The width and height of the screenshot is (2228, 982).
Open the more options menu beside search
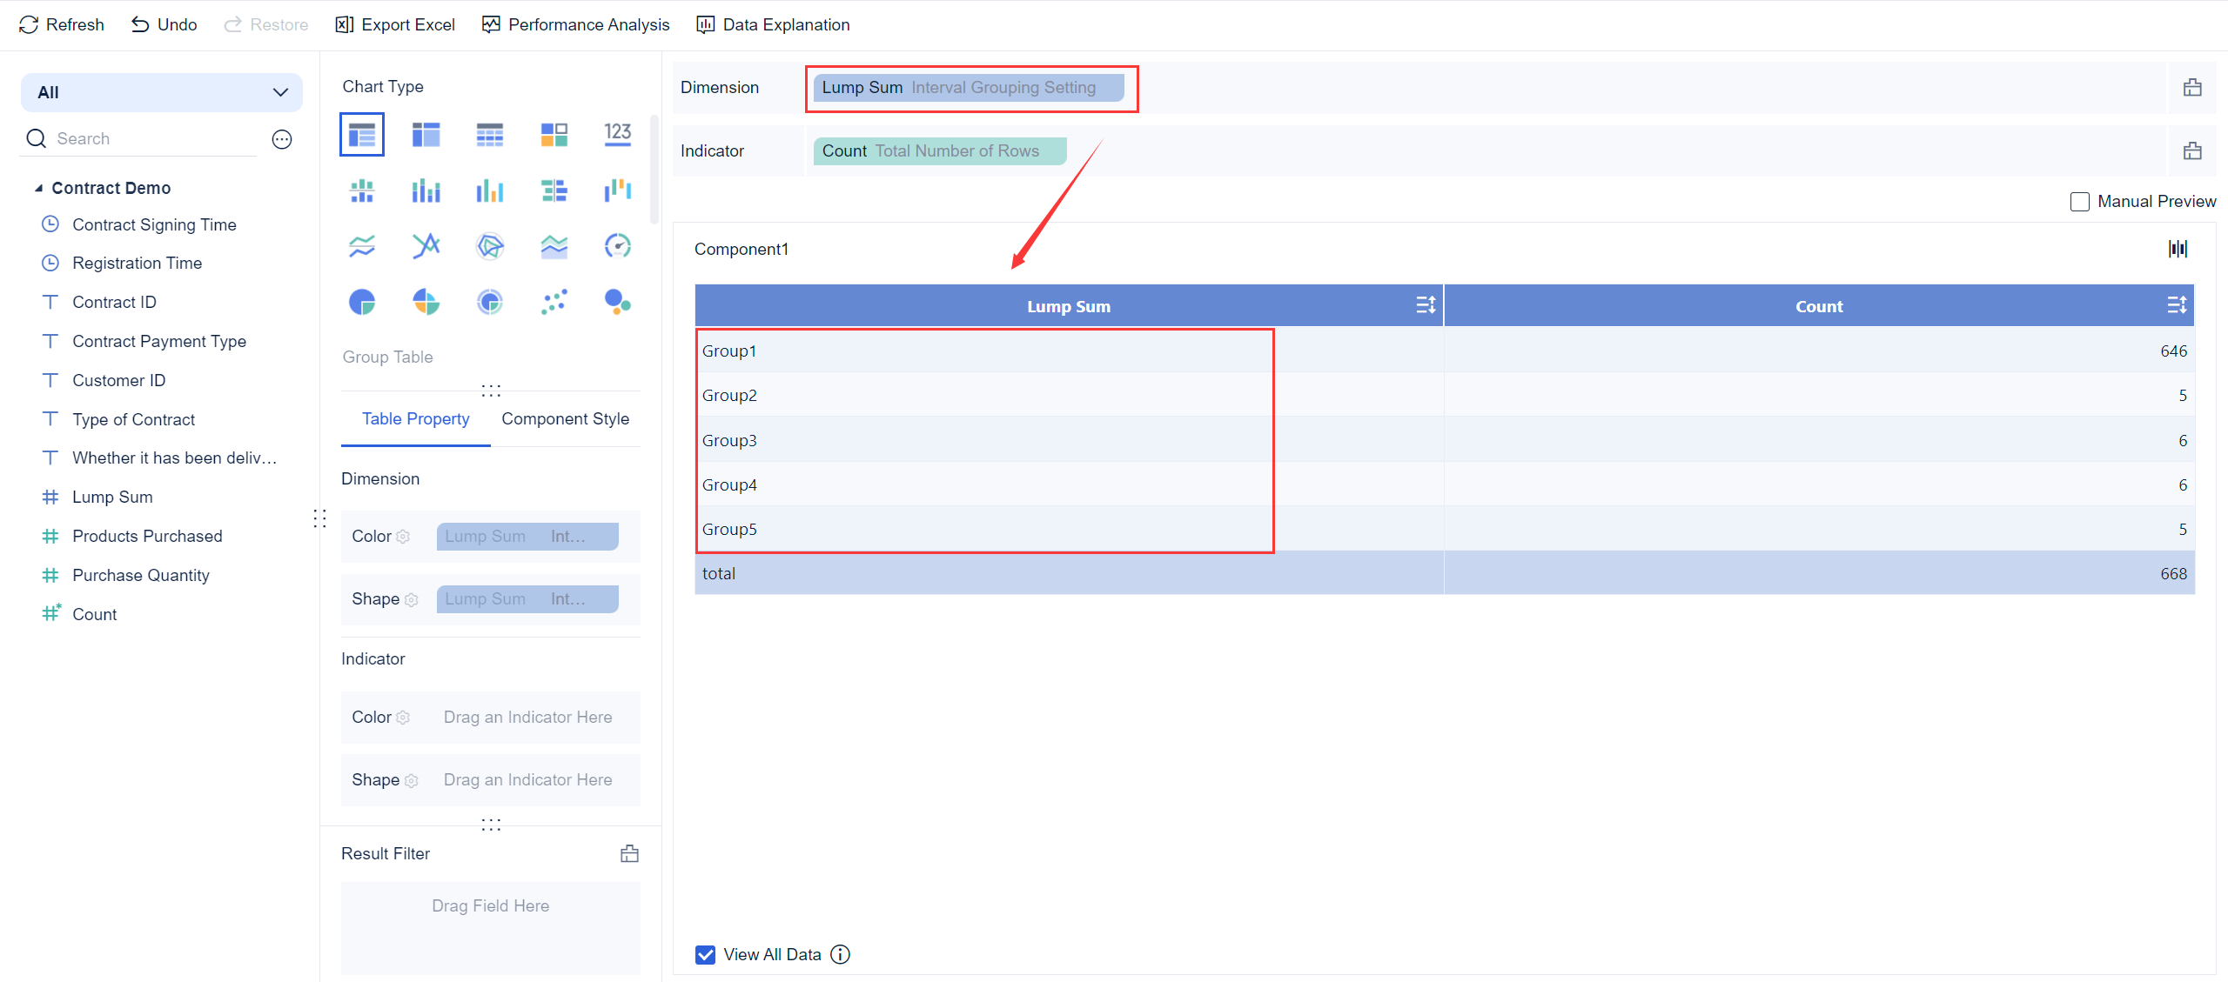click(281, 138)
